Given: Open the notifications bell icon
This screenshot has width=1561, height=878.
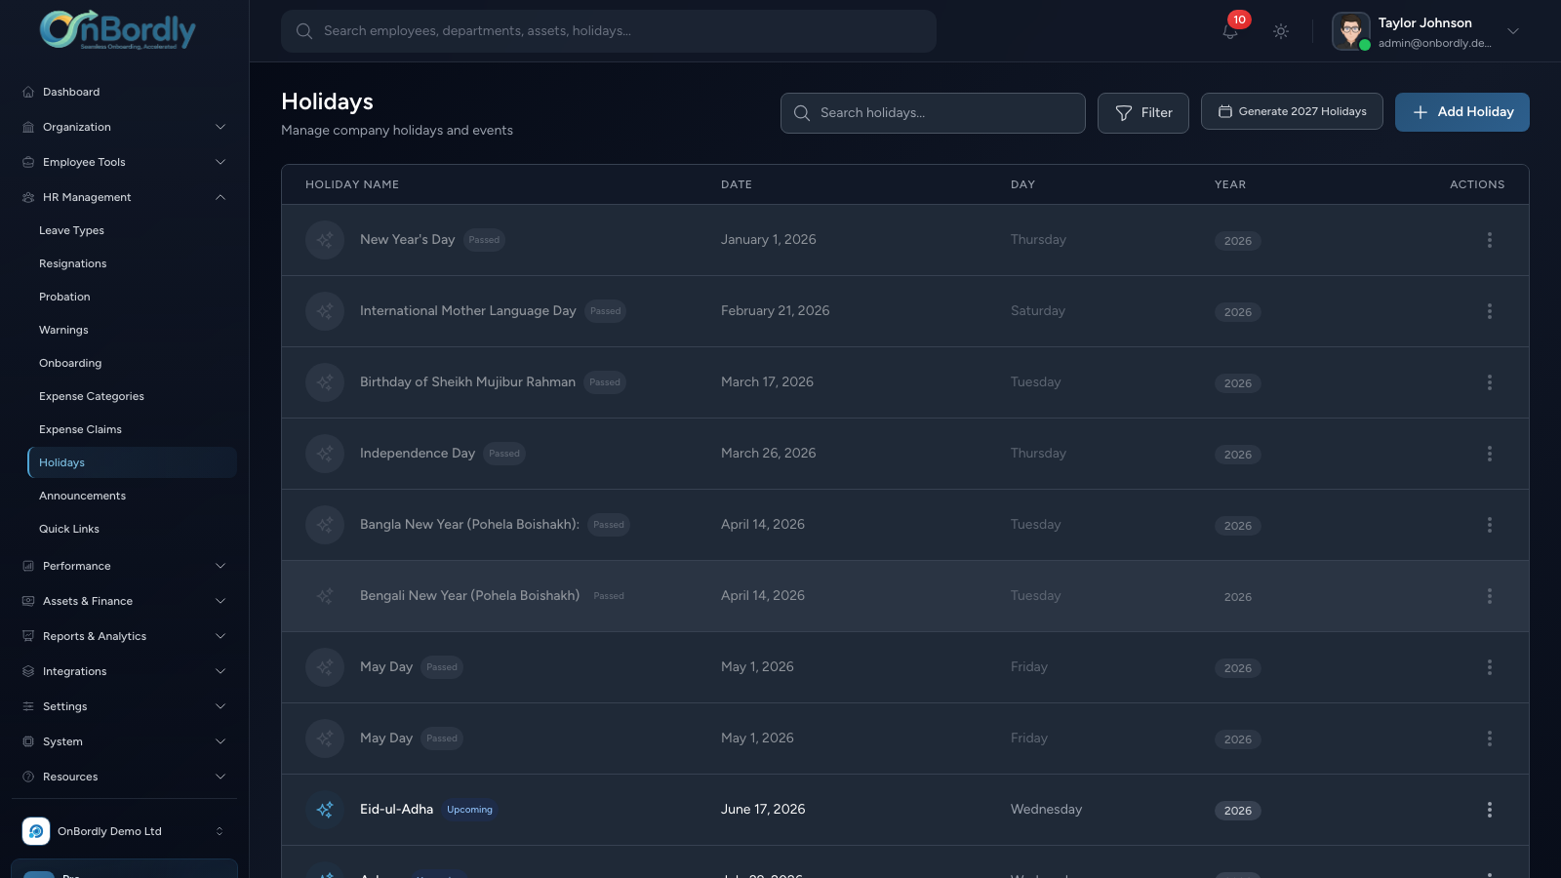Looking at the screenshot, I should pyautogui.click(x=1230, y=31).
